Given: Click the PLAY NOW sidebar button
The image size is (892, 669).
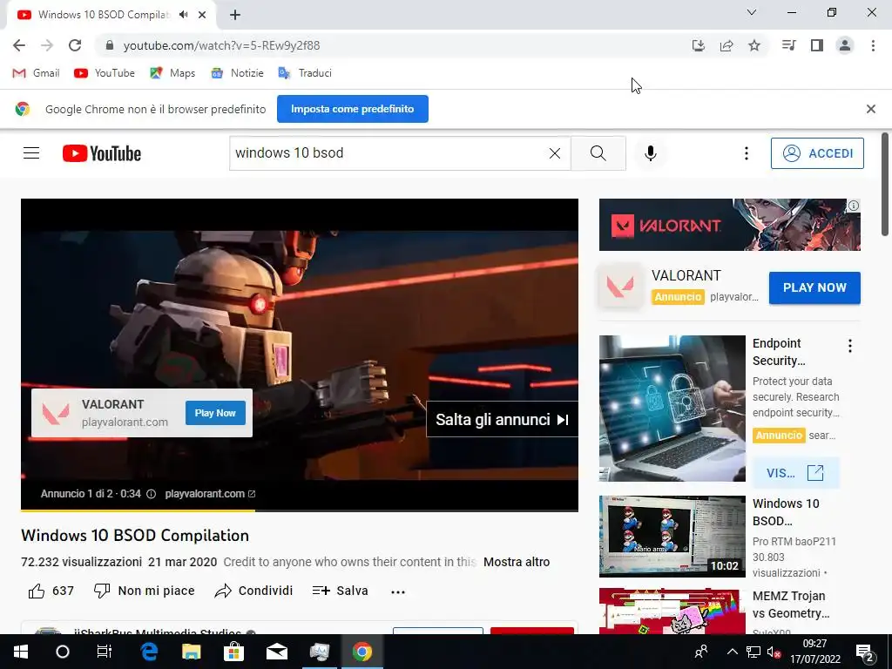Looking at the screenshot, I should 814,287.
